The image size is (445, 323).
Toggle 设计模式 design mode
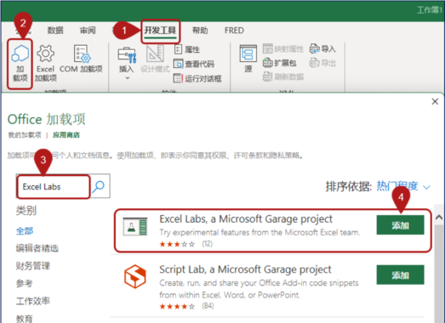tap(155, 59)
